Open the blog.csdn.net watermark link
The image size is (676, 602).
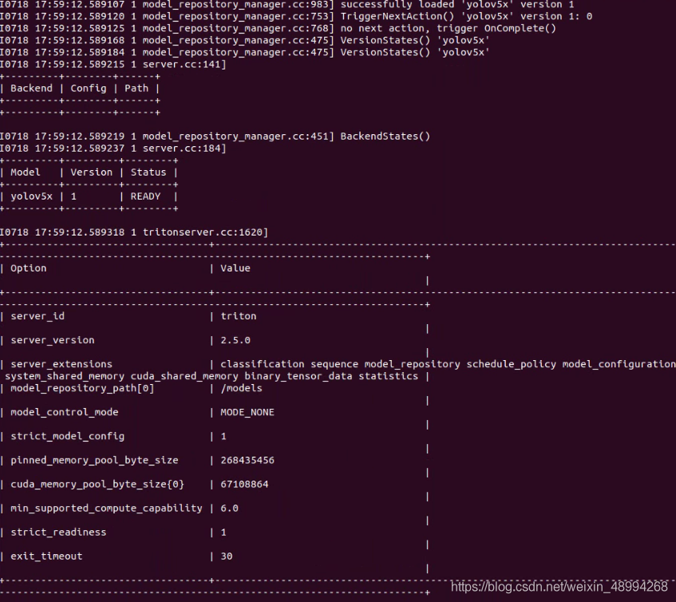pos(559,587)
